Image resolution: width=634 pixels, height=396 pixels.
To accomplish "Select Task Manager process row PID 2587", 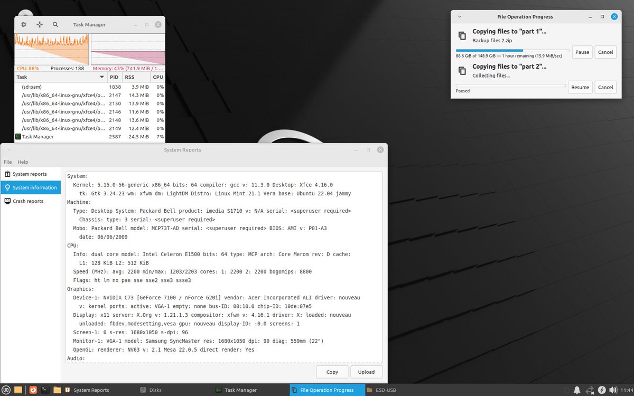I will point(90,137).
